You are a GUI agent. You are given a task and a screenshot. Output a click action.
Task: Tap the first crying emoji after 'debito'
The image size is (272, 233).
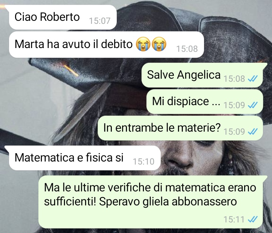click(143, 44)
